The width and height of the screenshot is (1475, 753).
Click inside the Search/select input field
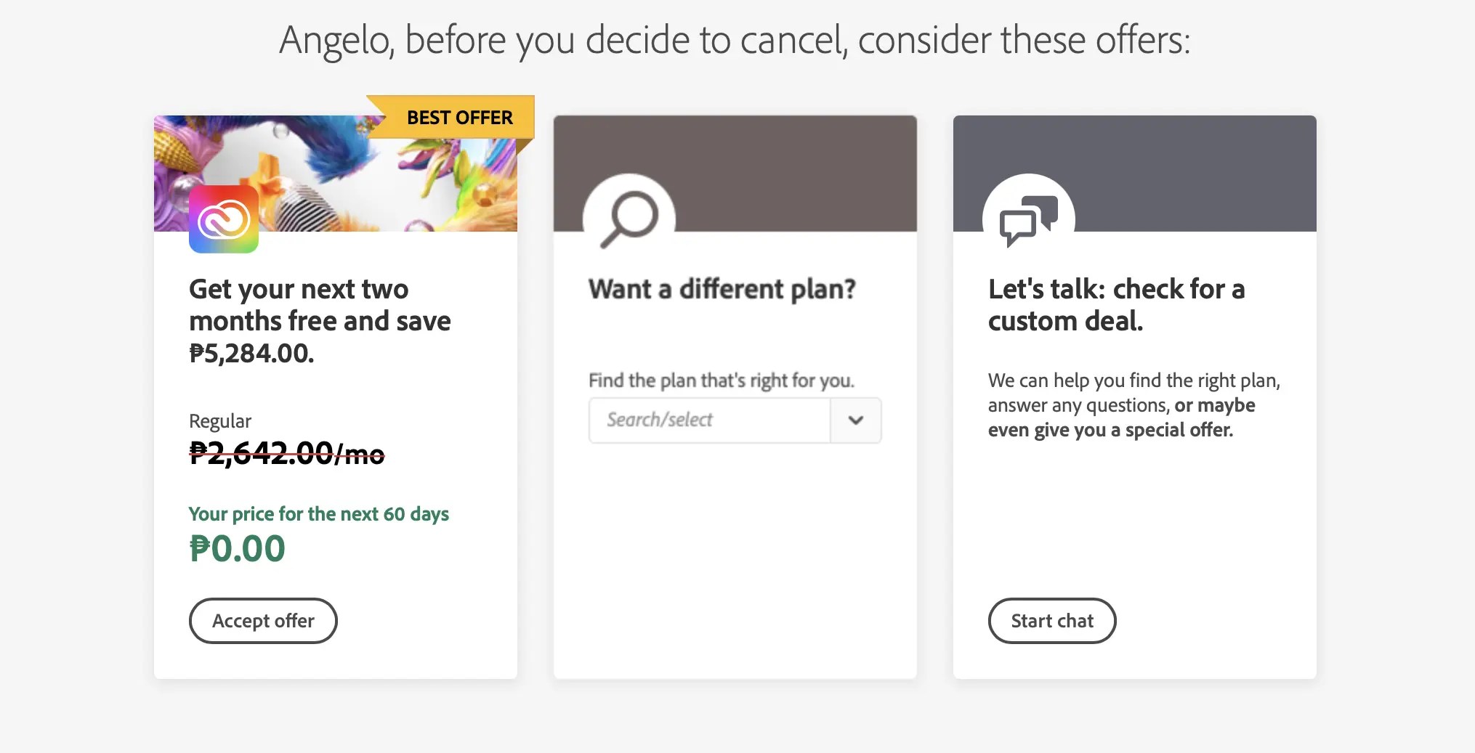(x=708, y=420)
